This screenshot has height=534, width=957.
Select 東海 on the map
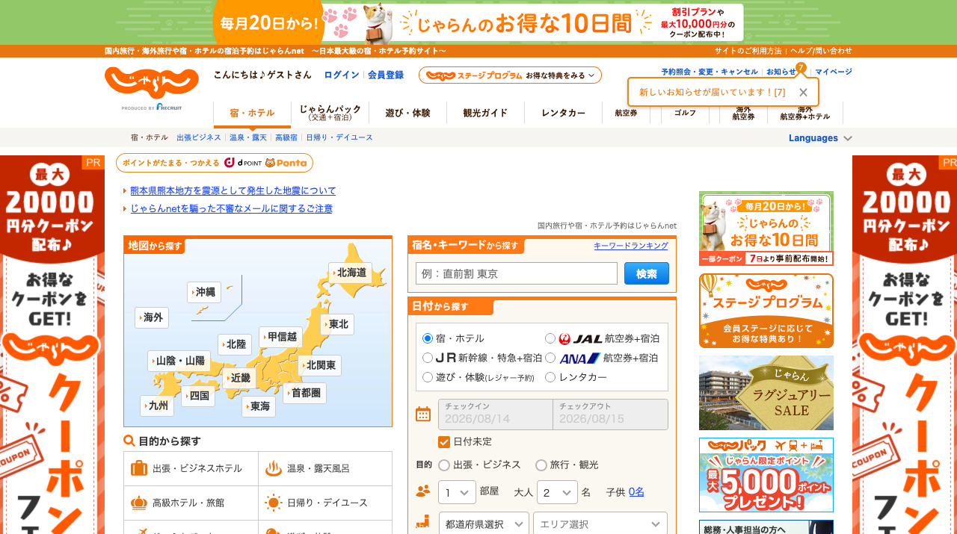(x=259, y=406)
